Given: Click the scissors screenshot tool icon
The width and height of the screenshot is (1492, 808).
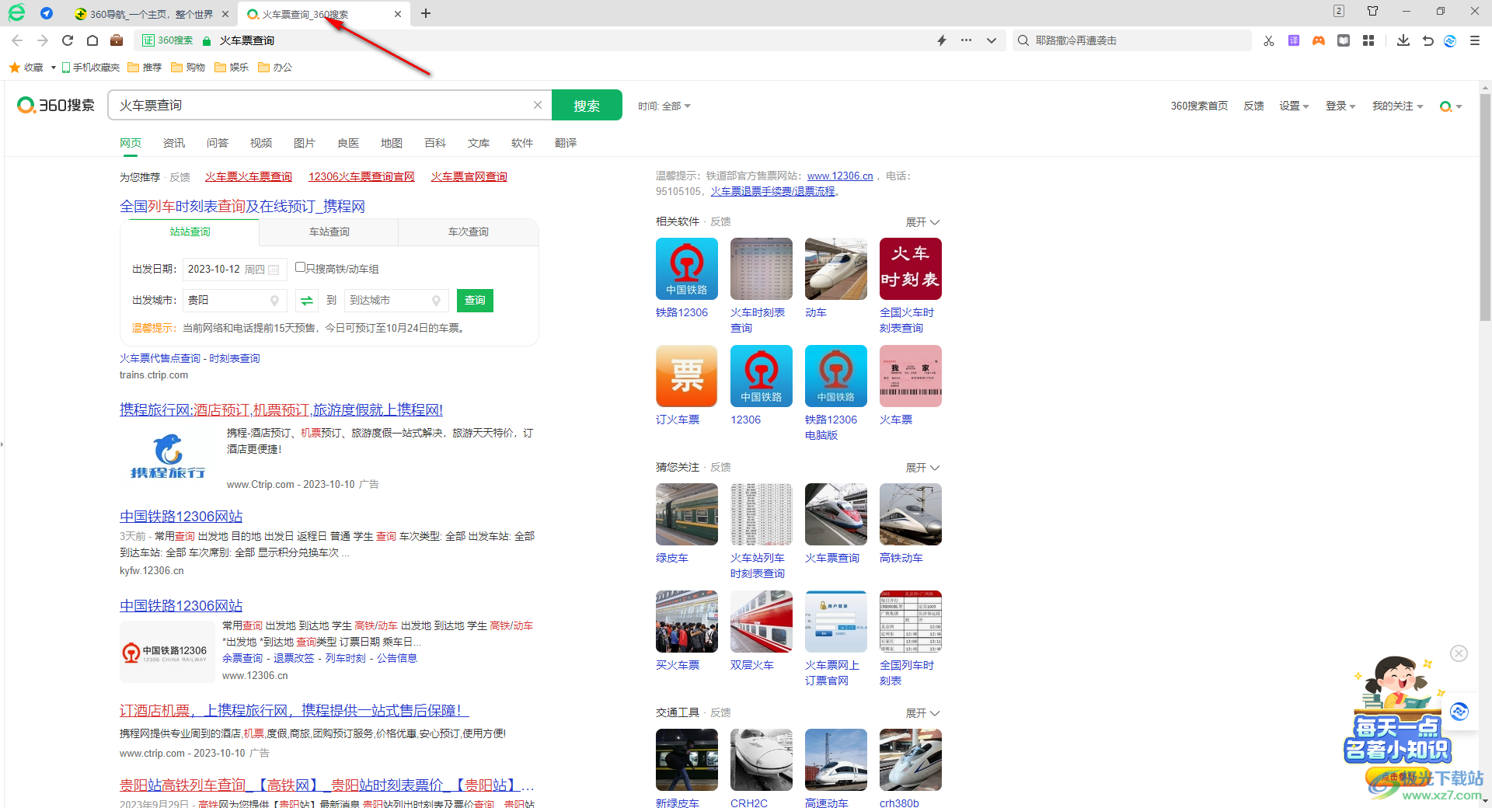Looking at the screenshot, I should 1269,40.
